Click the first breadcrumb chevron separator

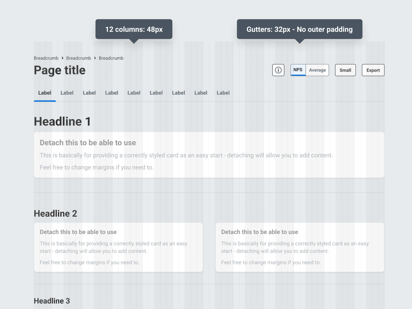click(x=62, y=58)
